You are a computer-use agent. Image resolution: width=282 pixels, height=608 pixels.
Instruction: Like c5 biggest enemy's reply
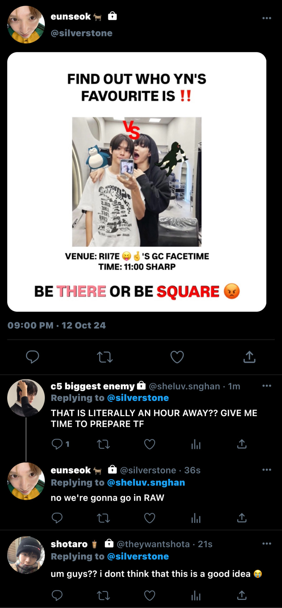150,444
